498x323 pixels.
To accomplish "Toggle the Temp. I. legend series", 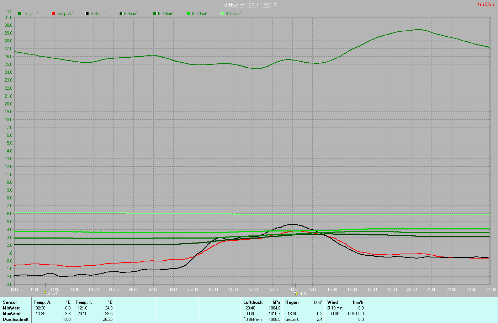I will tap(20, 14).
